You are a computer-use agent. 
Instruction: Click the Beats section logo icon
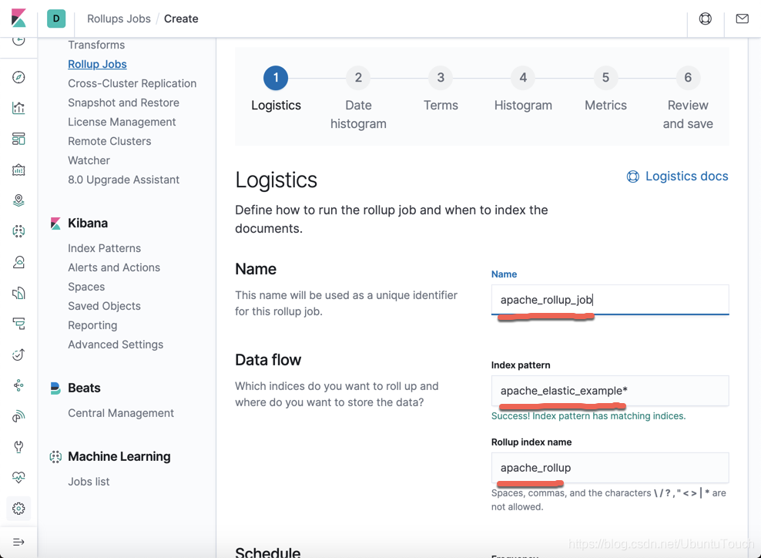click(x=55, y=388)
